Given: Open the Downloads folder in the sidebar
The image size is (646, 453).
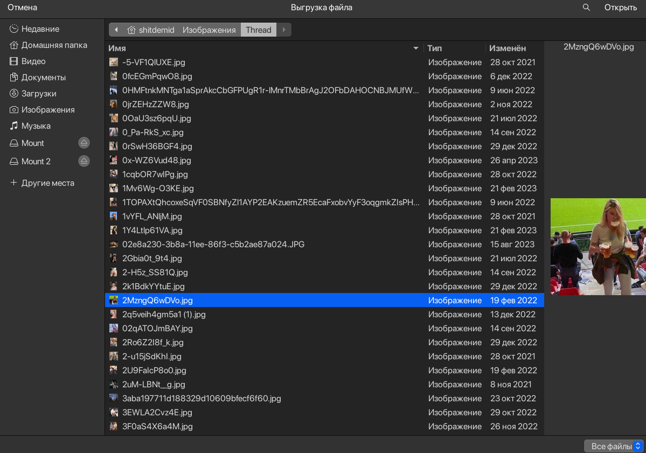Looking at the screenshot, I should (x=39, y=94).
